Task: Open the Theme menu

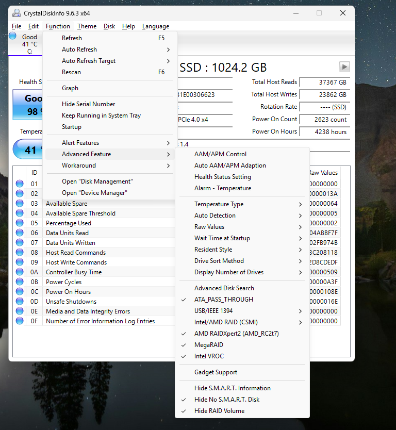Action: [87, 26]
